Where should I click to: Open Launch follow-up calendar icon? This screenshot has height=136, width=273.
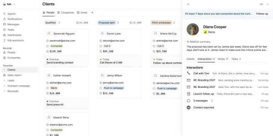(188, 94)
